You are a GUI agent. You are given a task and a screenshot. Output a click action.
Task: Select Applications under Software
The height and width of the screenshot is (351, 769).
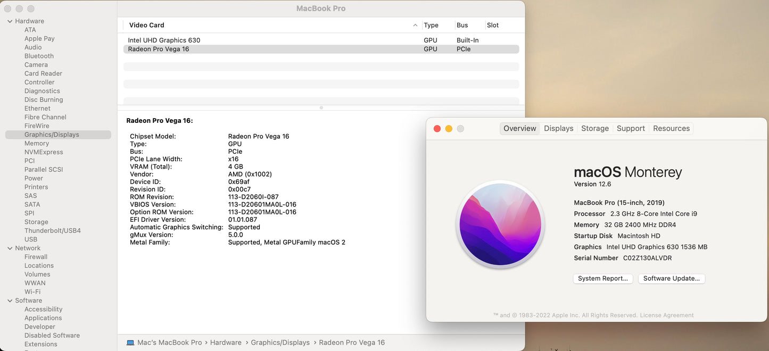pyautogui.click(x=43, y=317)
